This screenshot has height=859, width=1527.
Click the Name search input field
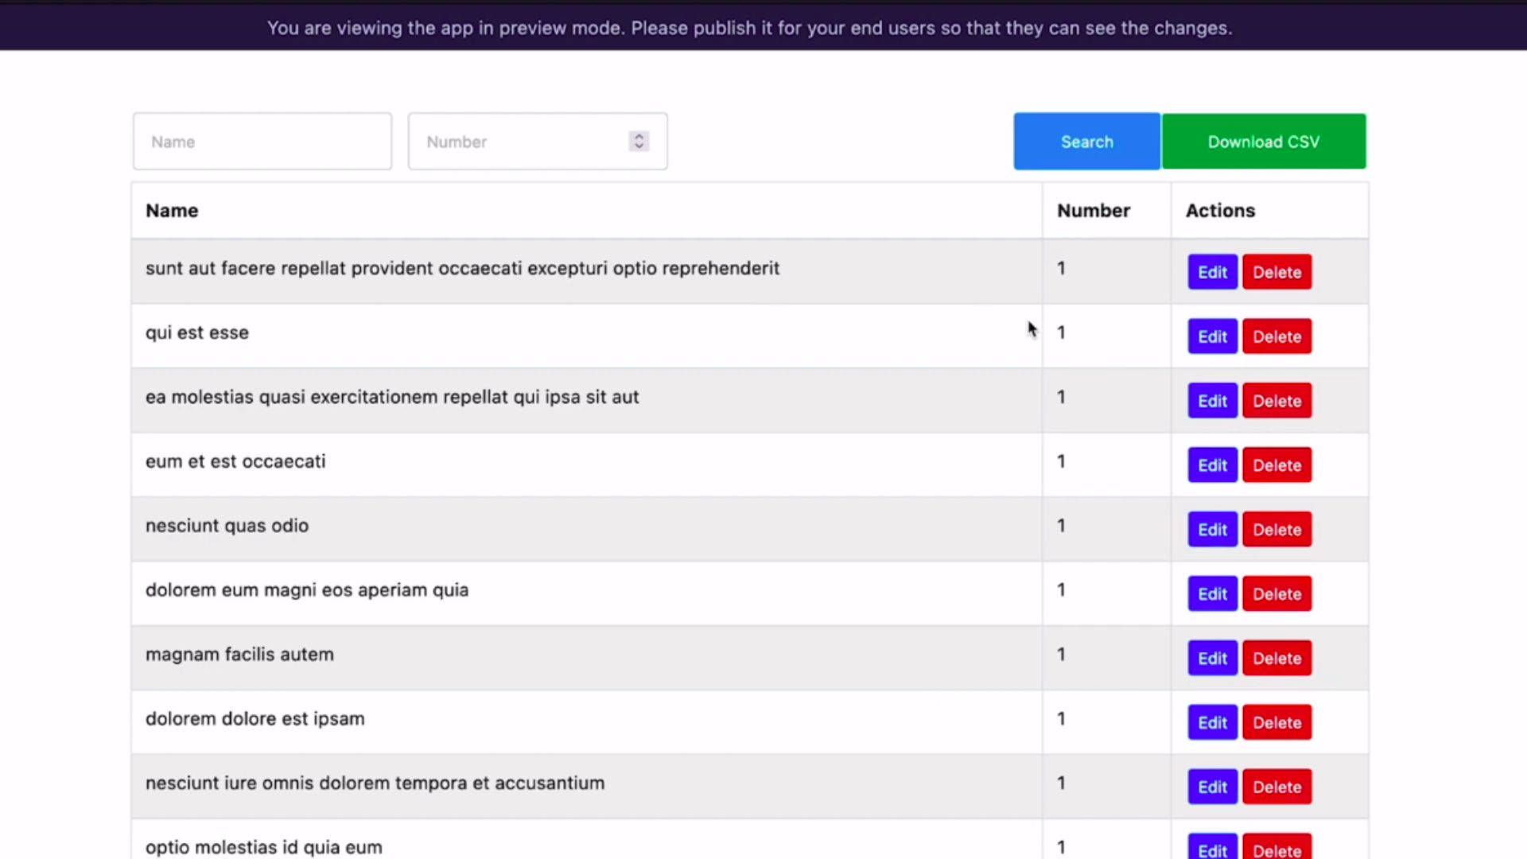[262, 142]
